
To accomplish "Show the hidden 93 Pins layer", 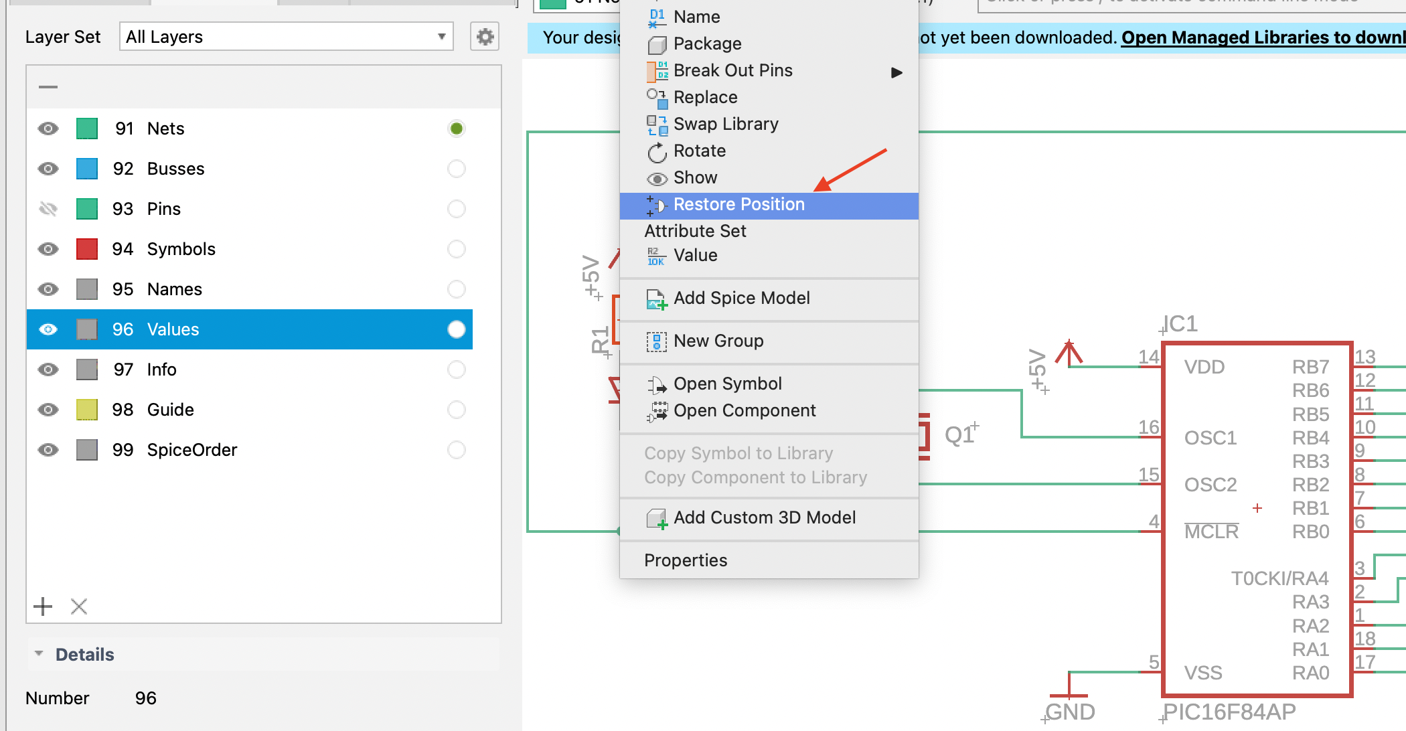I will coord(48,209).
